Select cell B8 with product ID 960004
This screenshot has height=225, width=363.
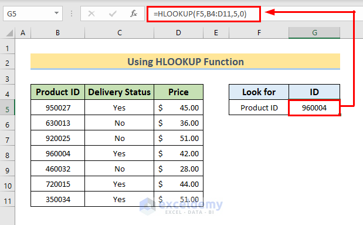click(57, 153)
